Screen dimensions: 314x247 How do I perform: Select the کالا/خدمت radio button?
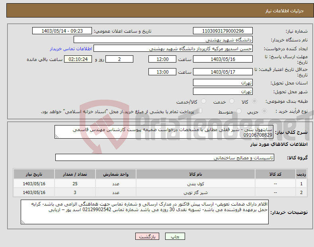coord(203,101)
